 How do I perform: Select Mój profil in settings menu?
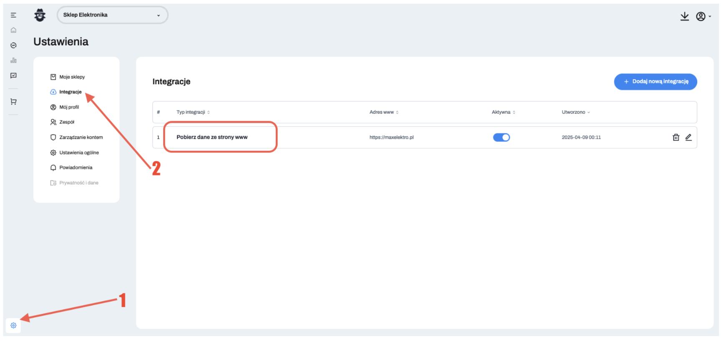tap(69, 107)
